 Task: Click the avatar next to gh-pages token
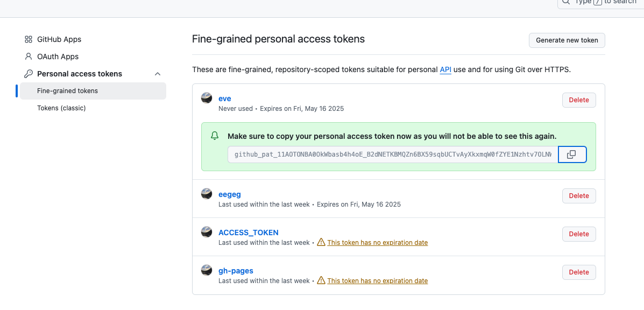click(207, 270)
